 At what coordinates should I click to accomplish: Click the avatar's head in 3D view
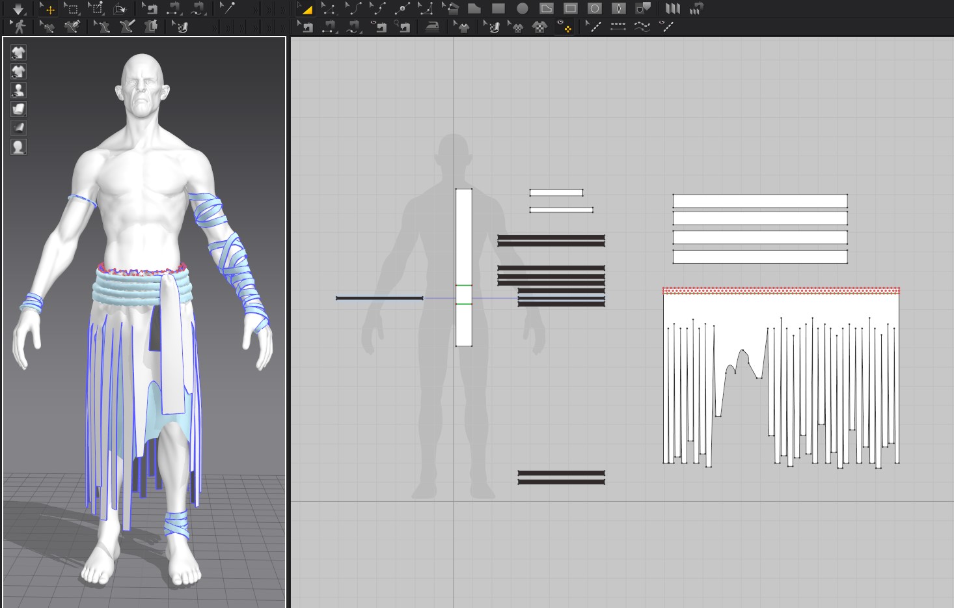tap(142, 85)
